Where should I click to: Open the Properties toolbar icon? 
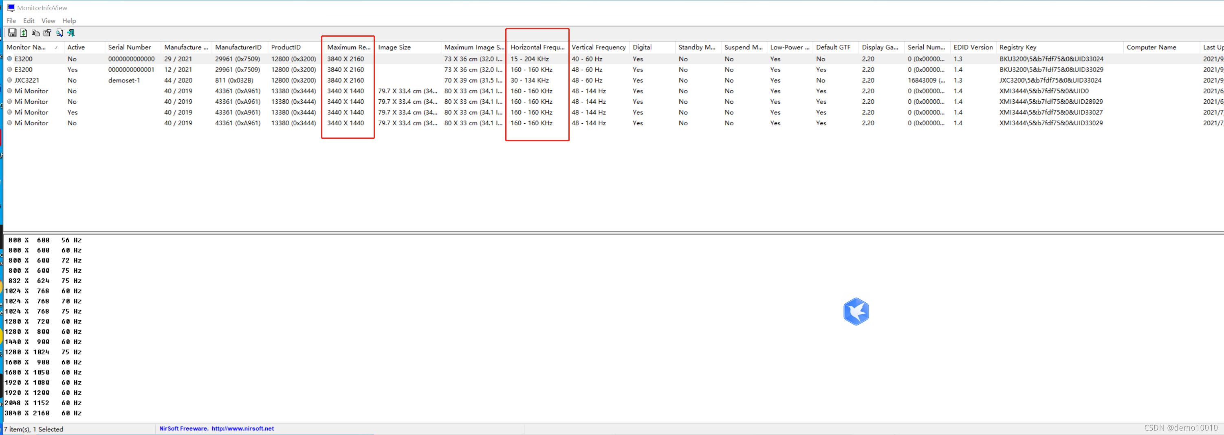48,33
